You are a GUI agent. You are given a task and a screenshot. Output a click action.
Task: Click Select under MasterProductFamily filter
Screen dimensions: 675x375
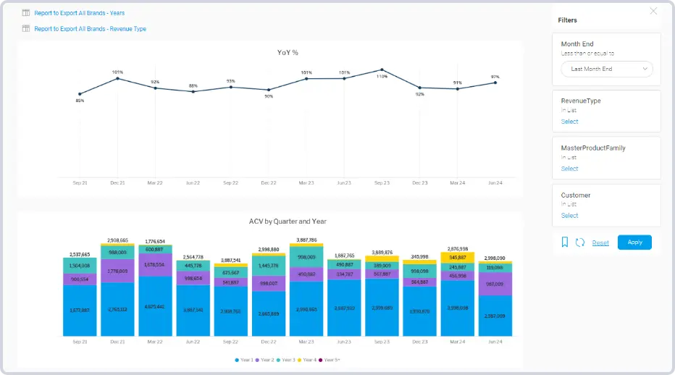(x=569, y=169)
